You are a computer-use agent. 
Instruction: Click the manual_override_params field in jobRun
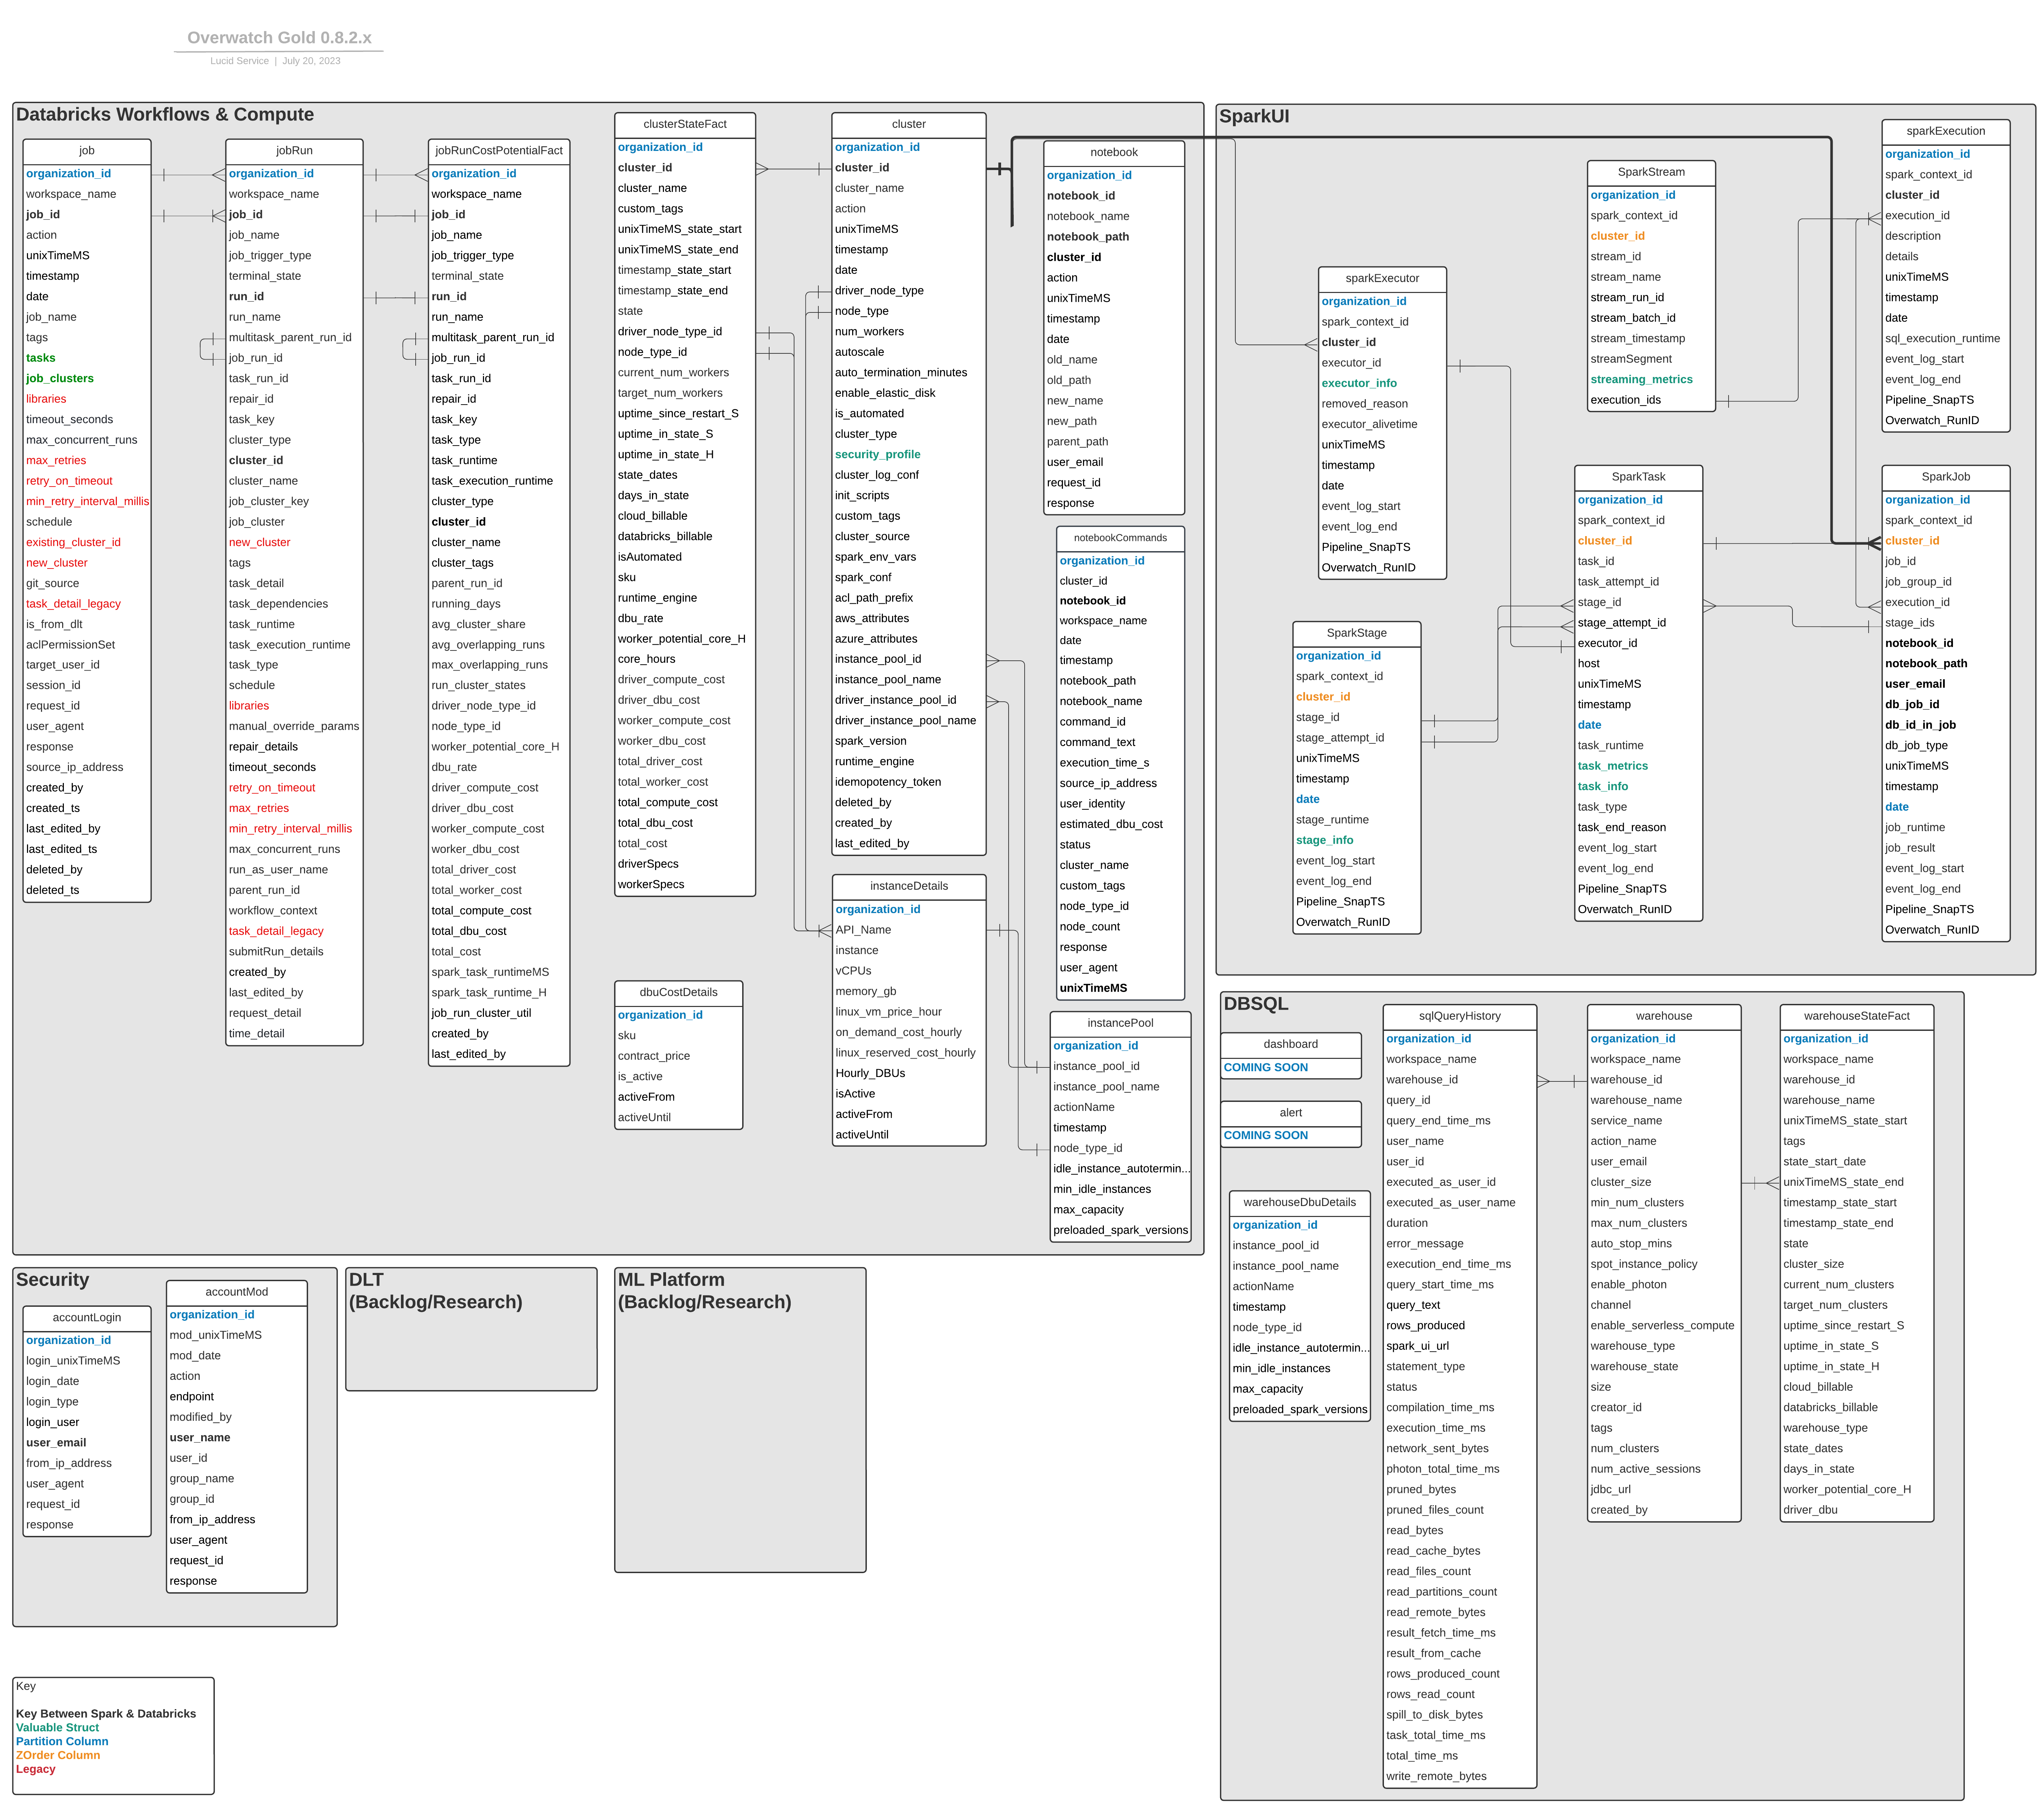click(x=294, y=727)
